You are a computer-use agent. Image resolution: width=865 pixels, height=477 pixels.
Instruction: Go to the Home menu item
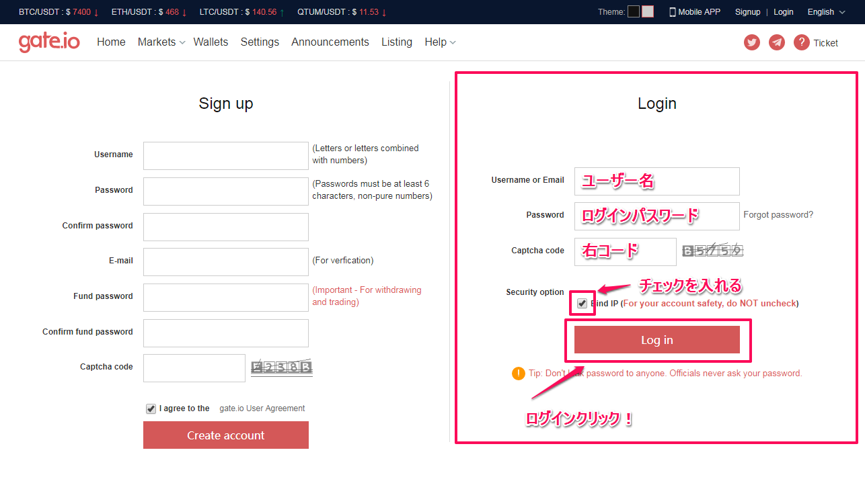(111, 42)
